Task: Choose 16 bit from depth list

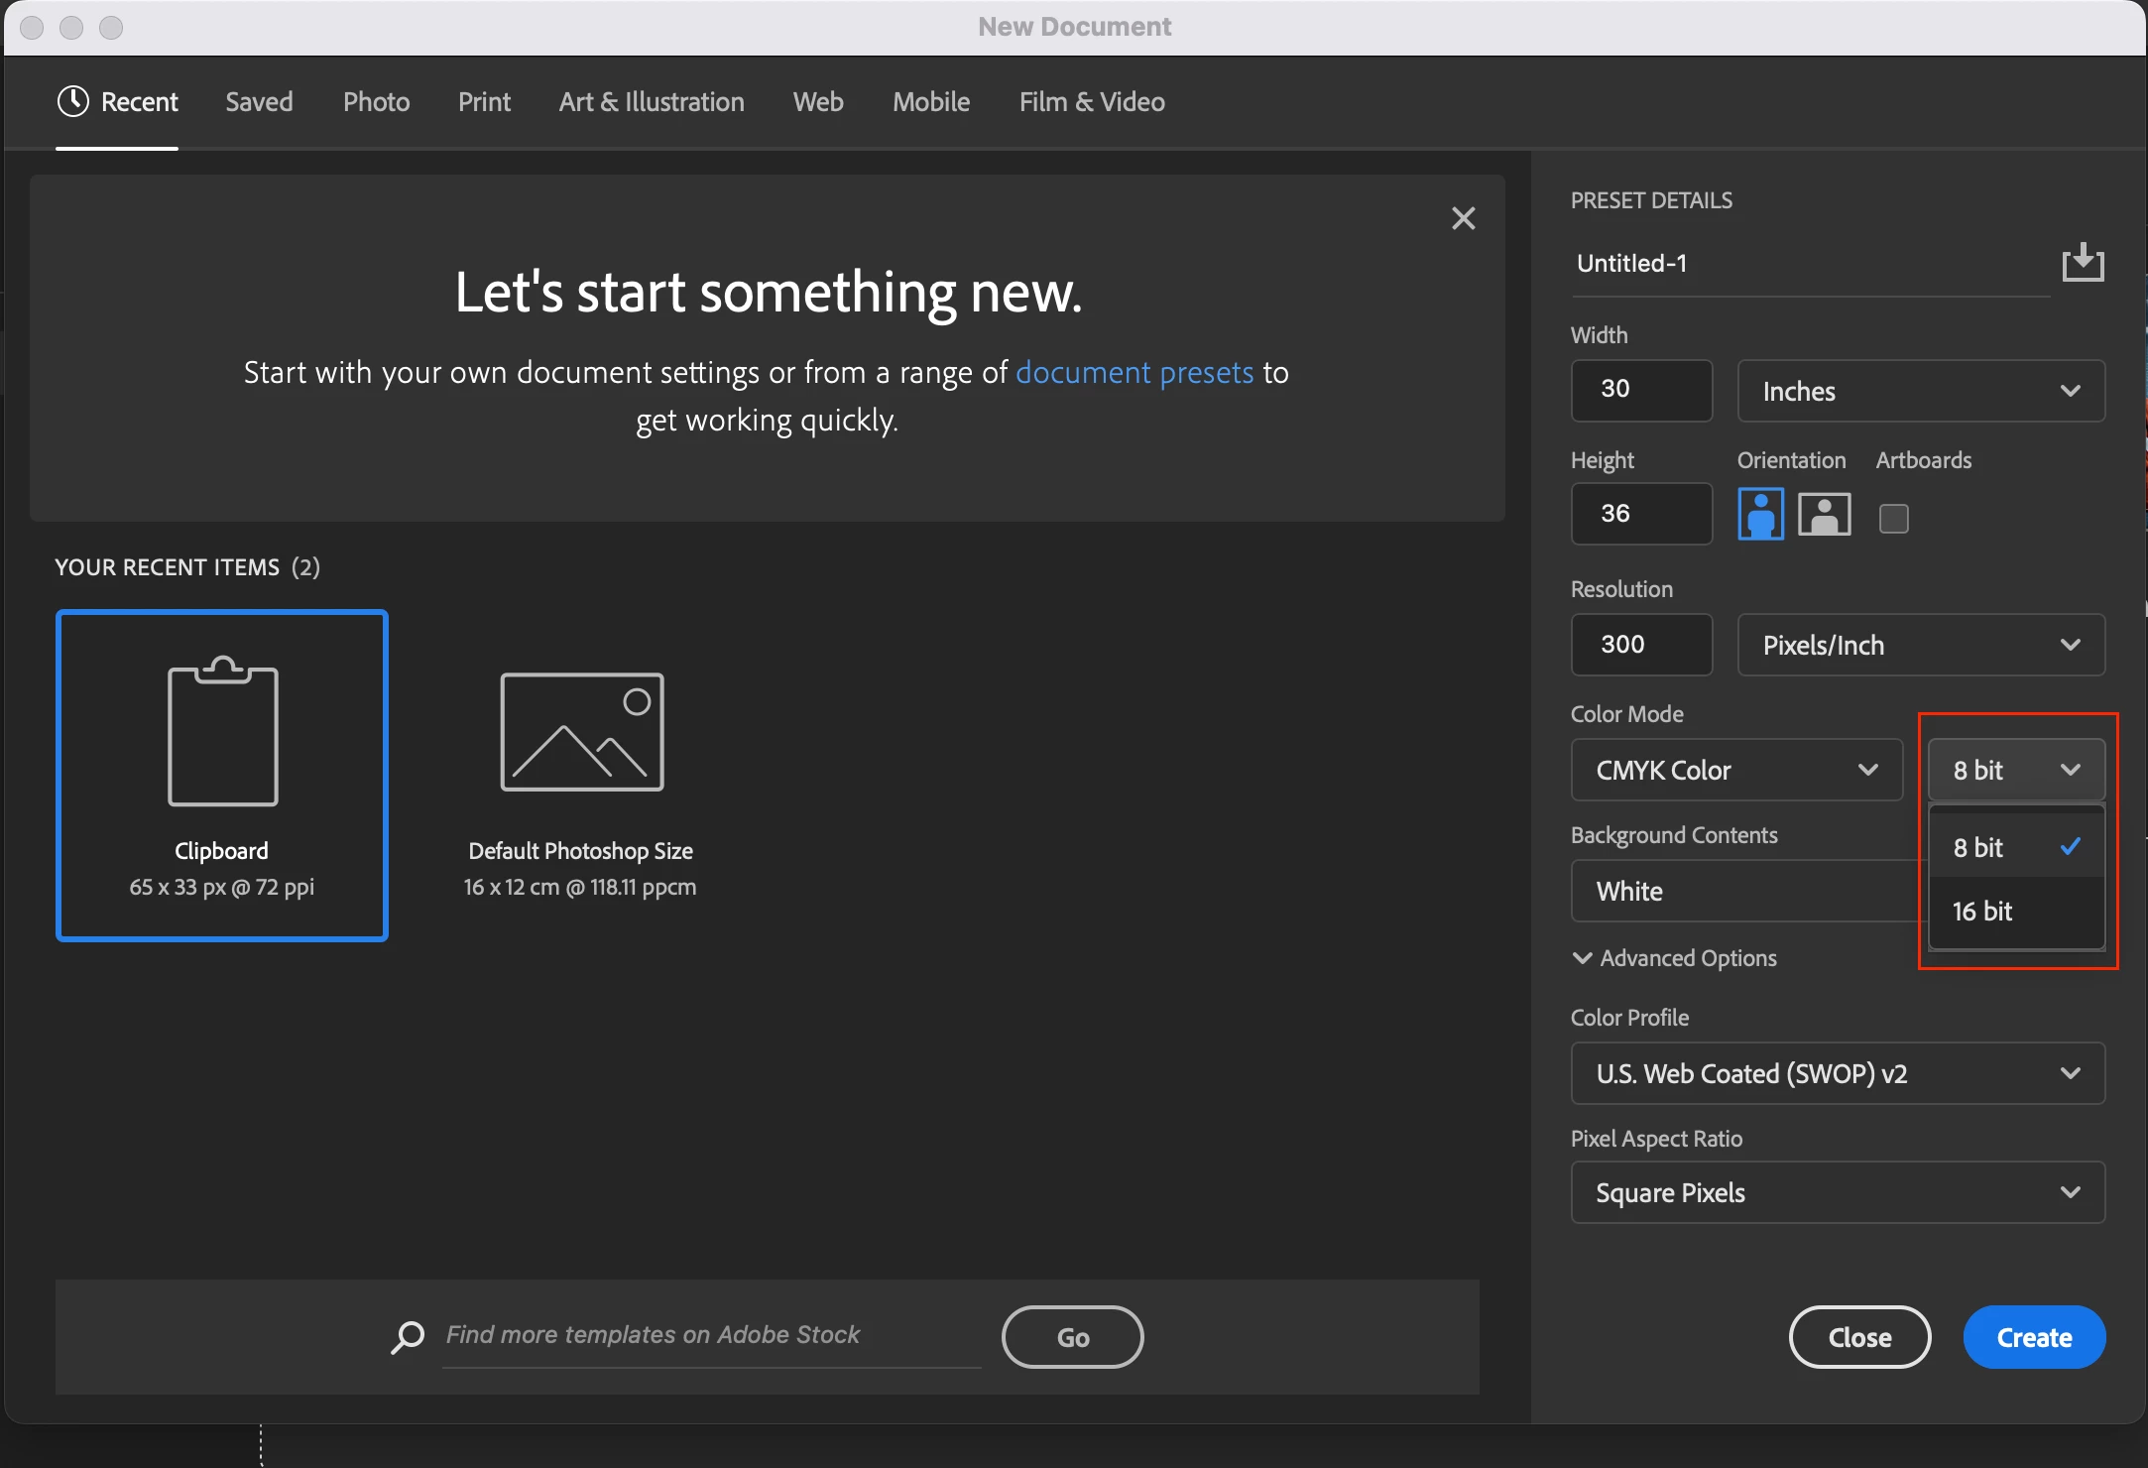Action: pyautogui.click(x=1983, y=912)
